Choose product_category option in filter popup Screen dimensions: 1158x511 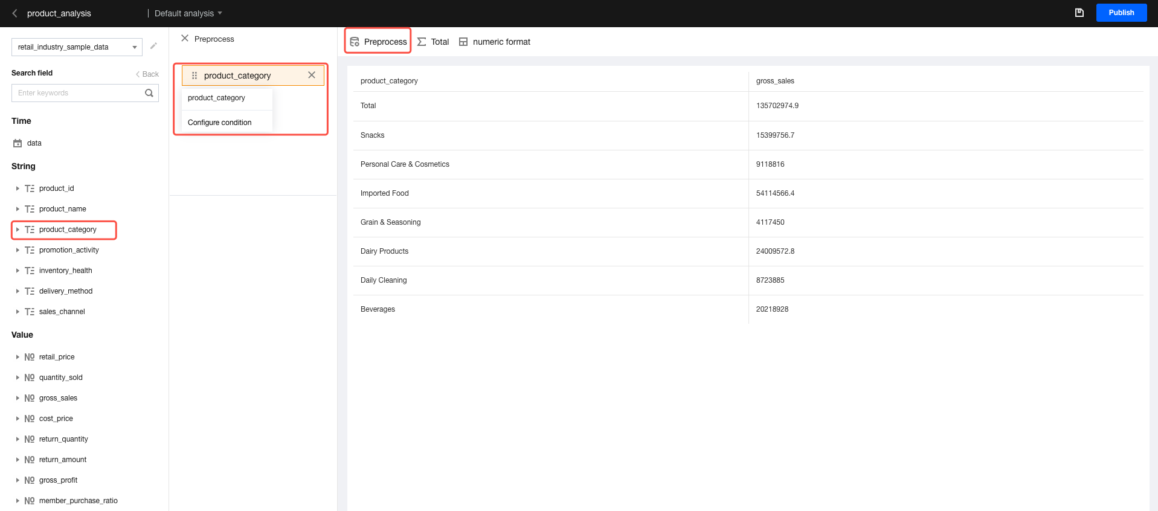217,98
